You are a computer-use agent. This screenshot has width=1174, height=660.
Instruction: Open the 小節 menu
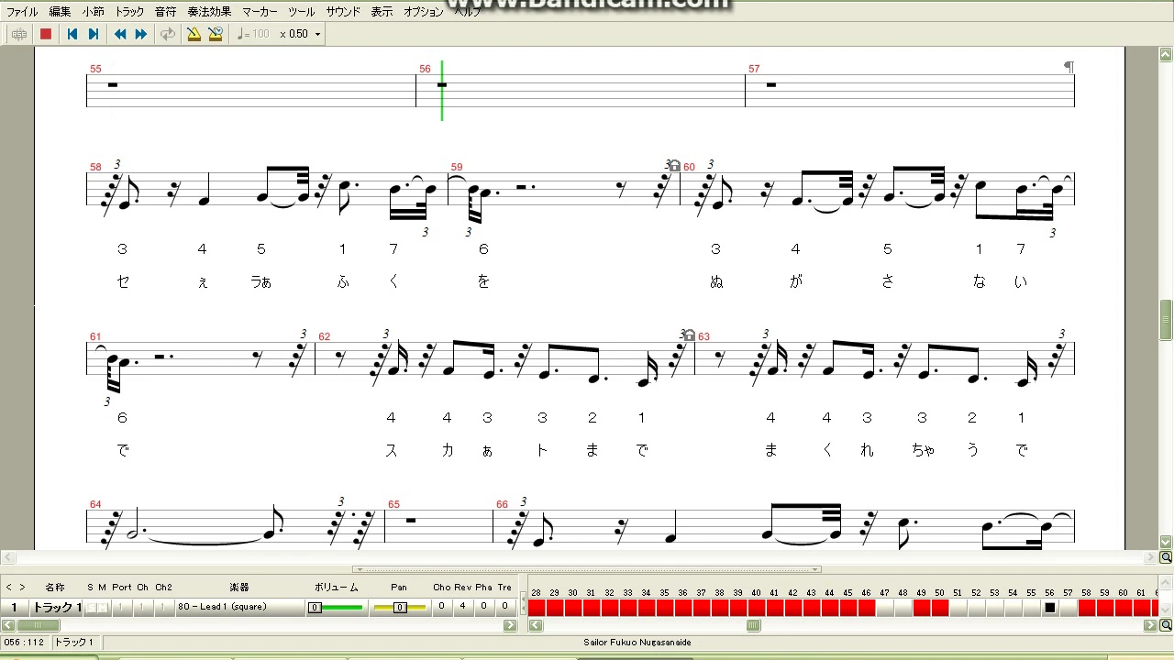[x=93, y=12]
